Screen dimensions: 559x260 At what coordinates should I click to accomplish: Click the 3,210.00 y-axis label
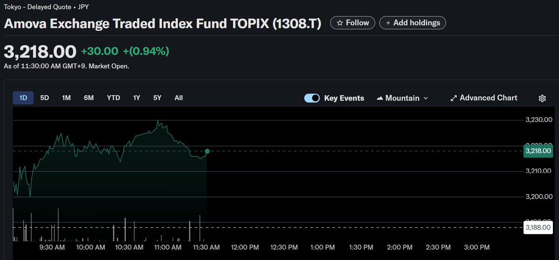point(538,172)
